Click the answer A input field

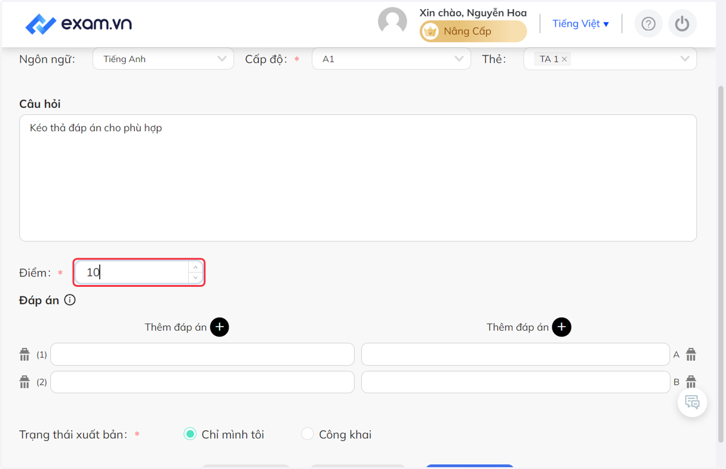pos(515,355)
